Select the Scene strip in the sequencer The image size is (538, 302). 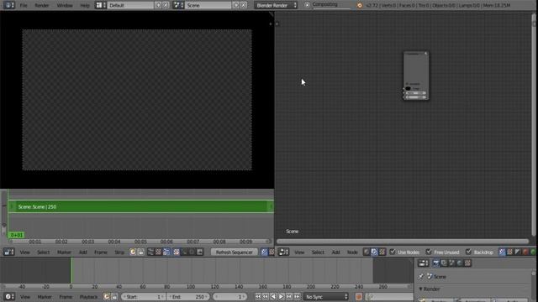(x=140, y=206)
